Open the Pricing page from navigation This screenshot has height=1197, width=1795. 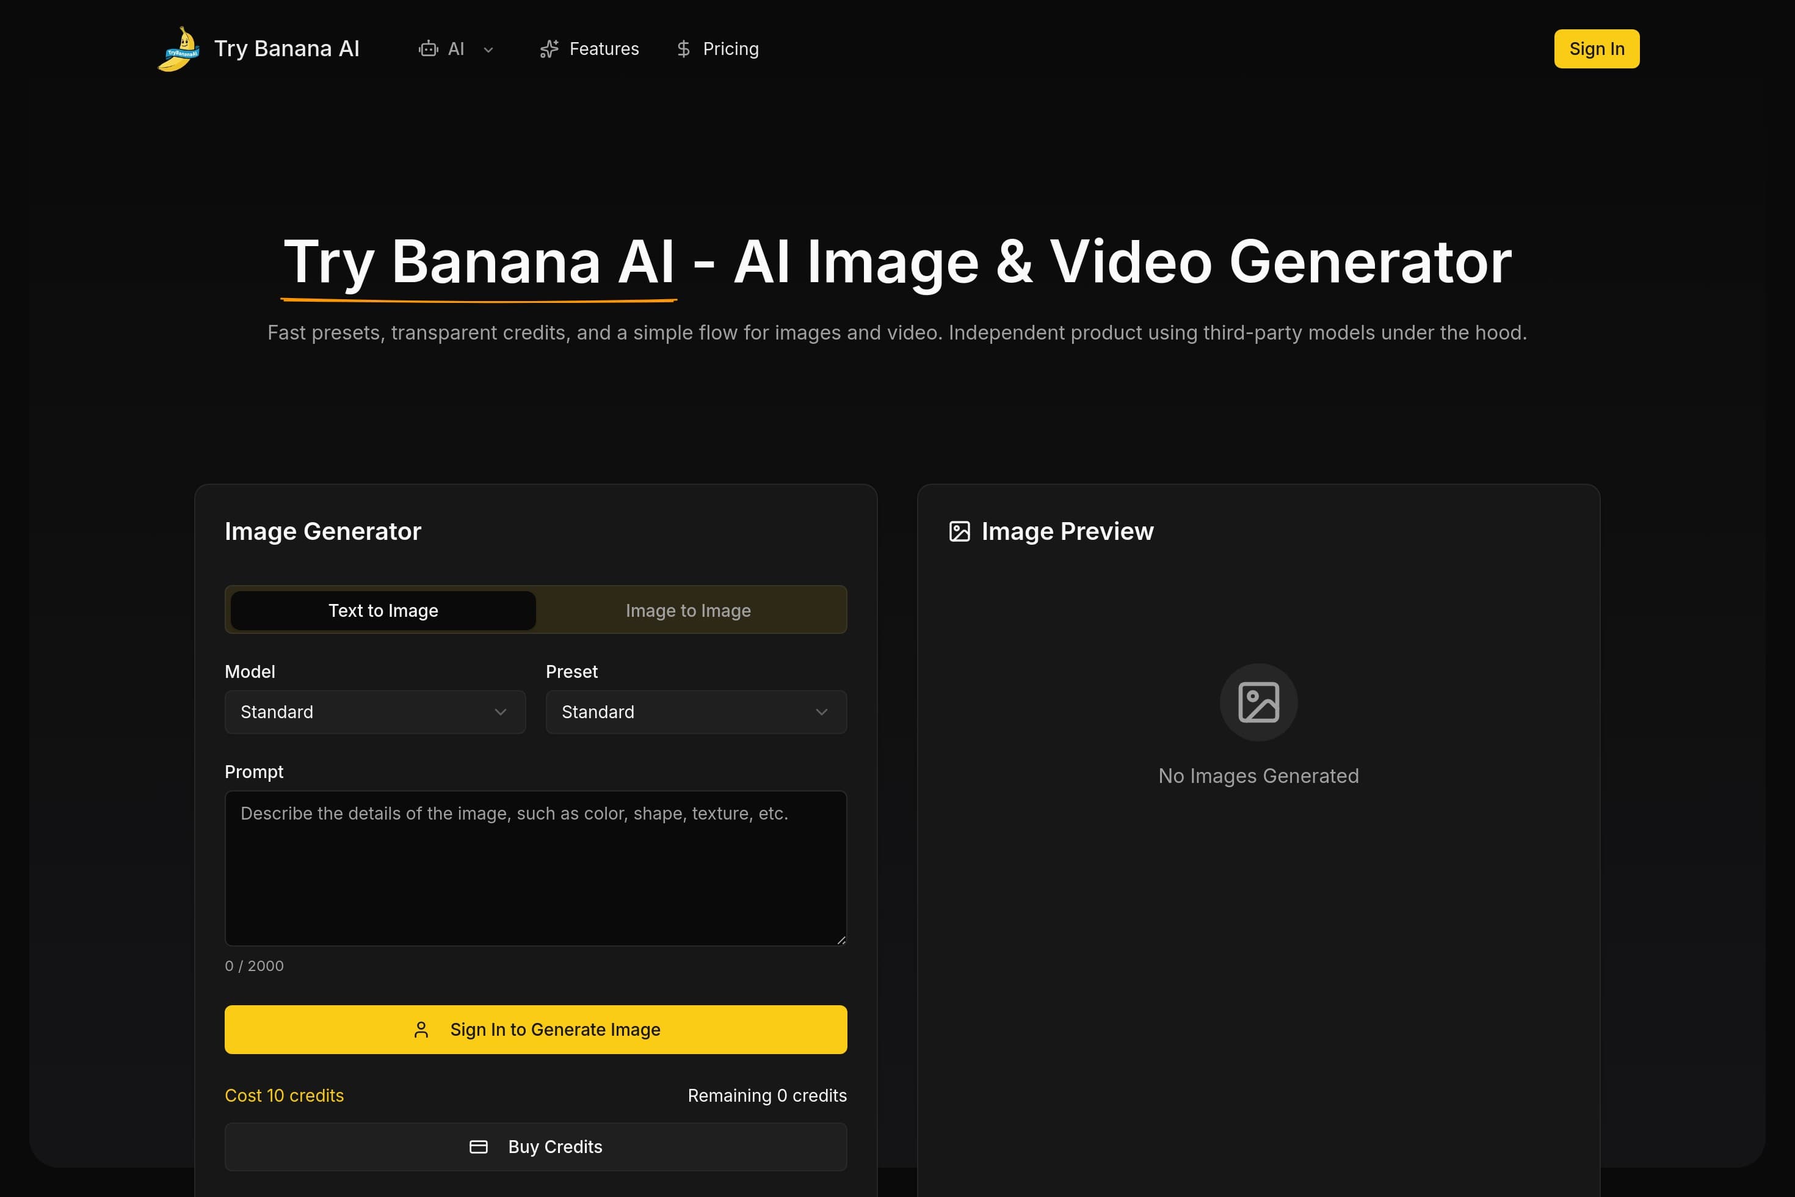(x=730, y=48)
